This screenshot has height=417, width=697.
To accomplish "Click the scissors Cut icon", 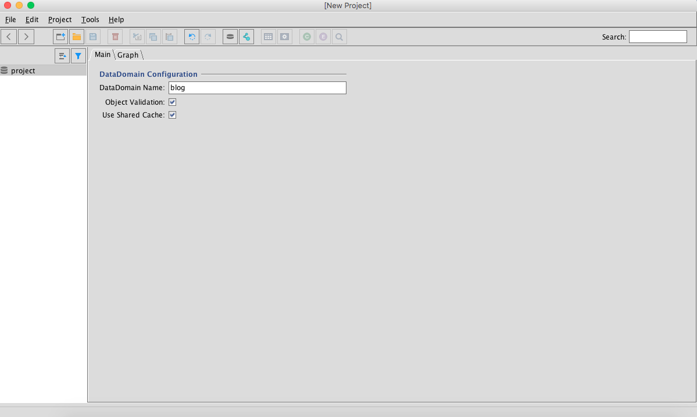I will tap(137, 37).
